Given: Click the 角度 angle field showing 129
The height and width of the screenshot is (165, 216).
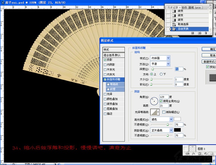Looking at the screenshot, I should point(164,97).
